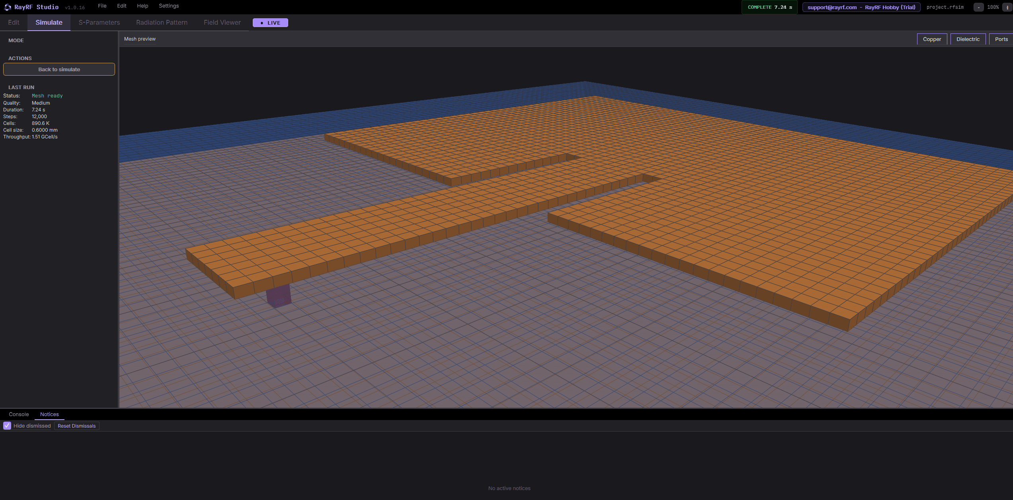Switch to the S-Parameters tab

click(x=99, y=23)
